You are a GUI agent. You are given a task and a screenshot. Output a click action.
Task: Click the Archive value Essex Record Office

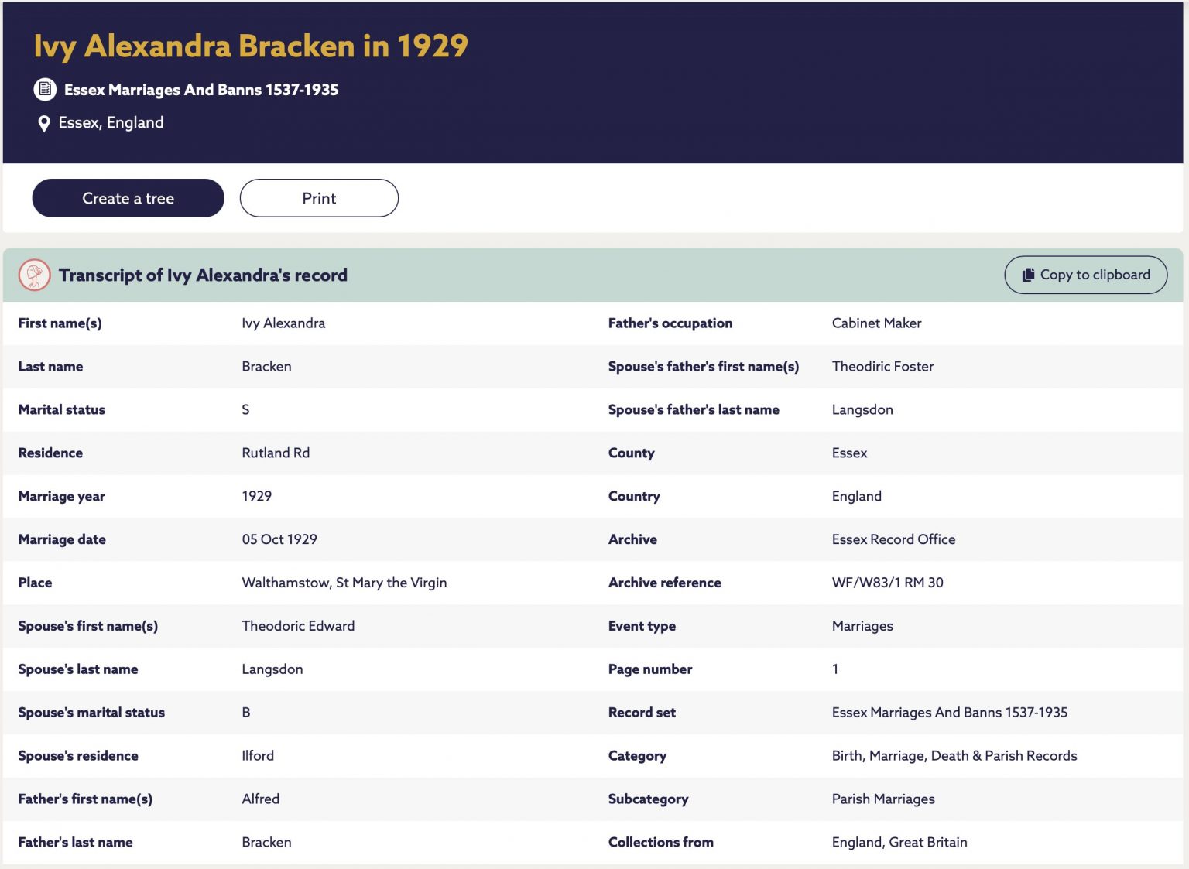click(893, 539)
